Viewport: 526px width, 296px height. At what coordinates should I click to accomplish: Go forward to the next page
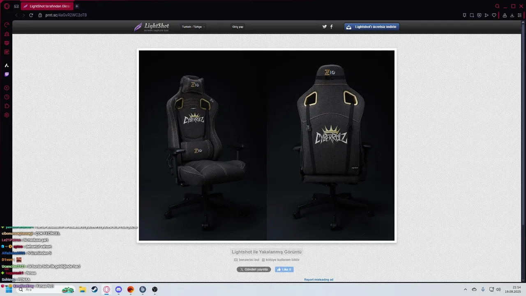[23, 15]
